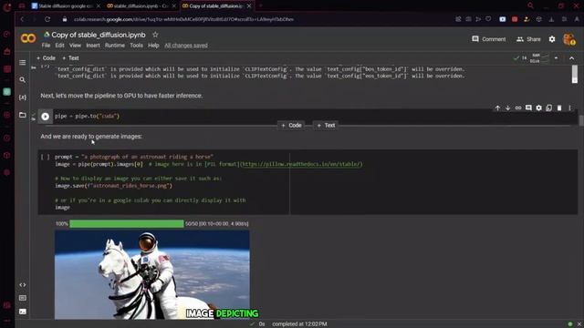Open the runtime connection dropdown arrow
The width and height of the screenshot is (584, 328).
point(556,58)
